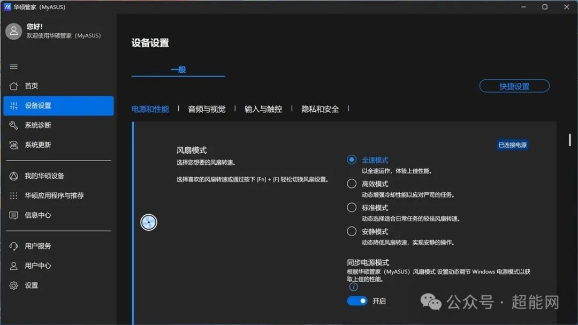The width and height of the screenshot is (578, 325).
Task: Click 动态降低风扇转速 description text
Action: click(x=408, y=243)
